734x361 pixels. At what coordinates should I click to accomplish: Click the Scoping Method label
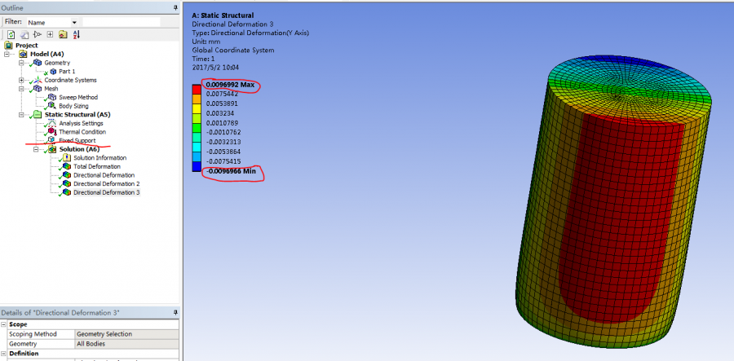pyautogui.click(x=33, y=334)
